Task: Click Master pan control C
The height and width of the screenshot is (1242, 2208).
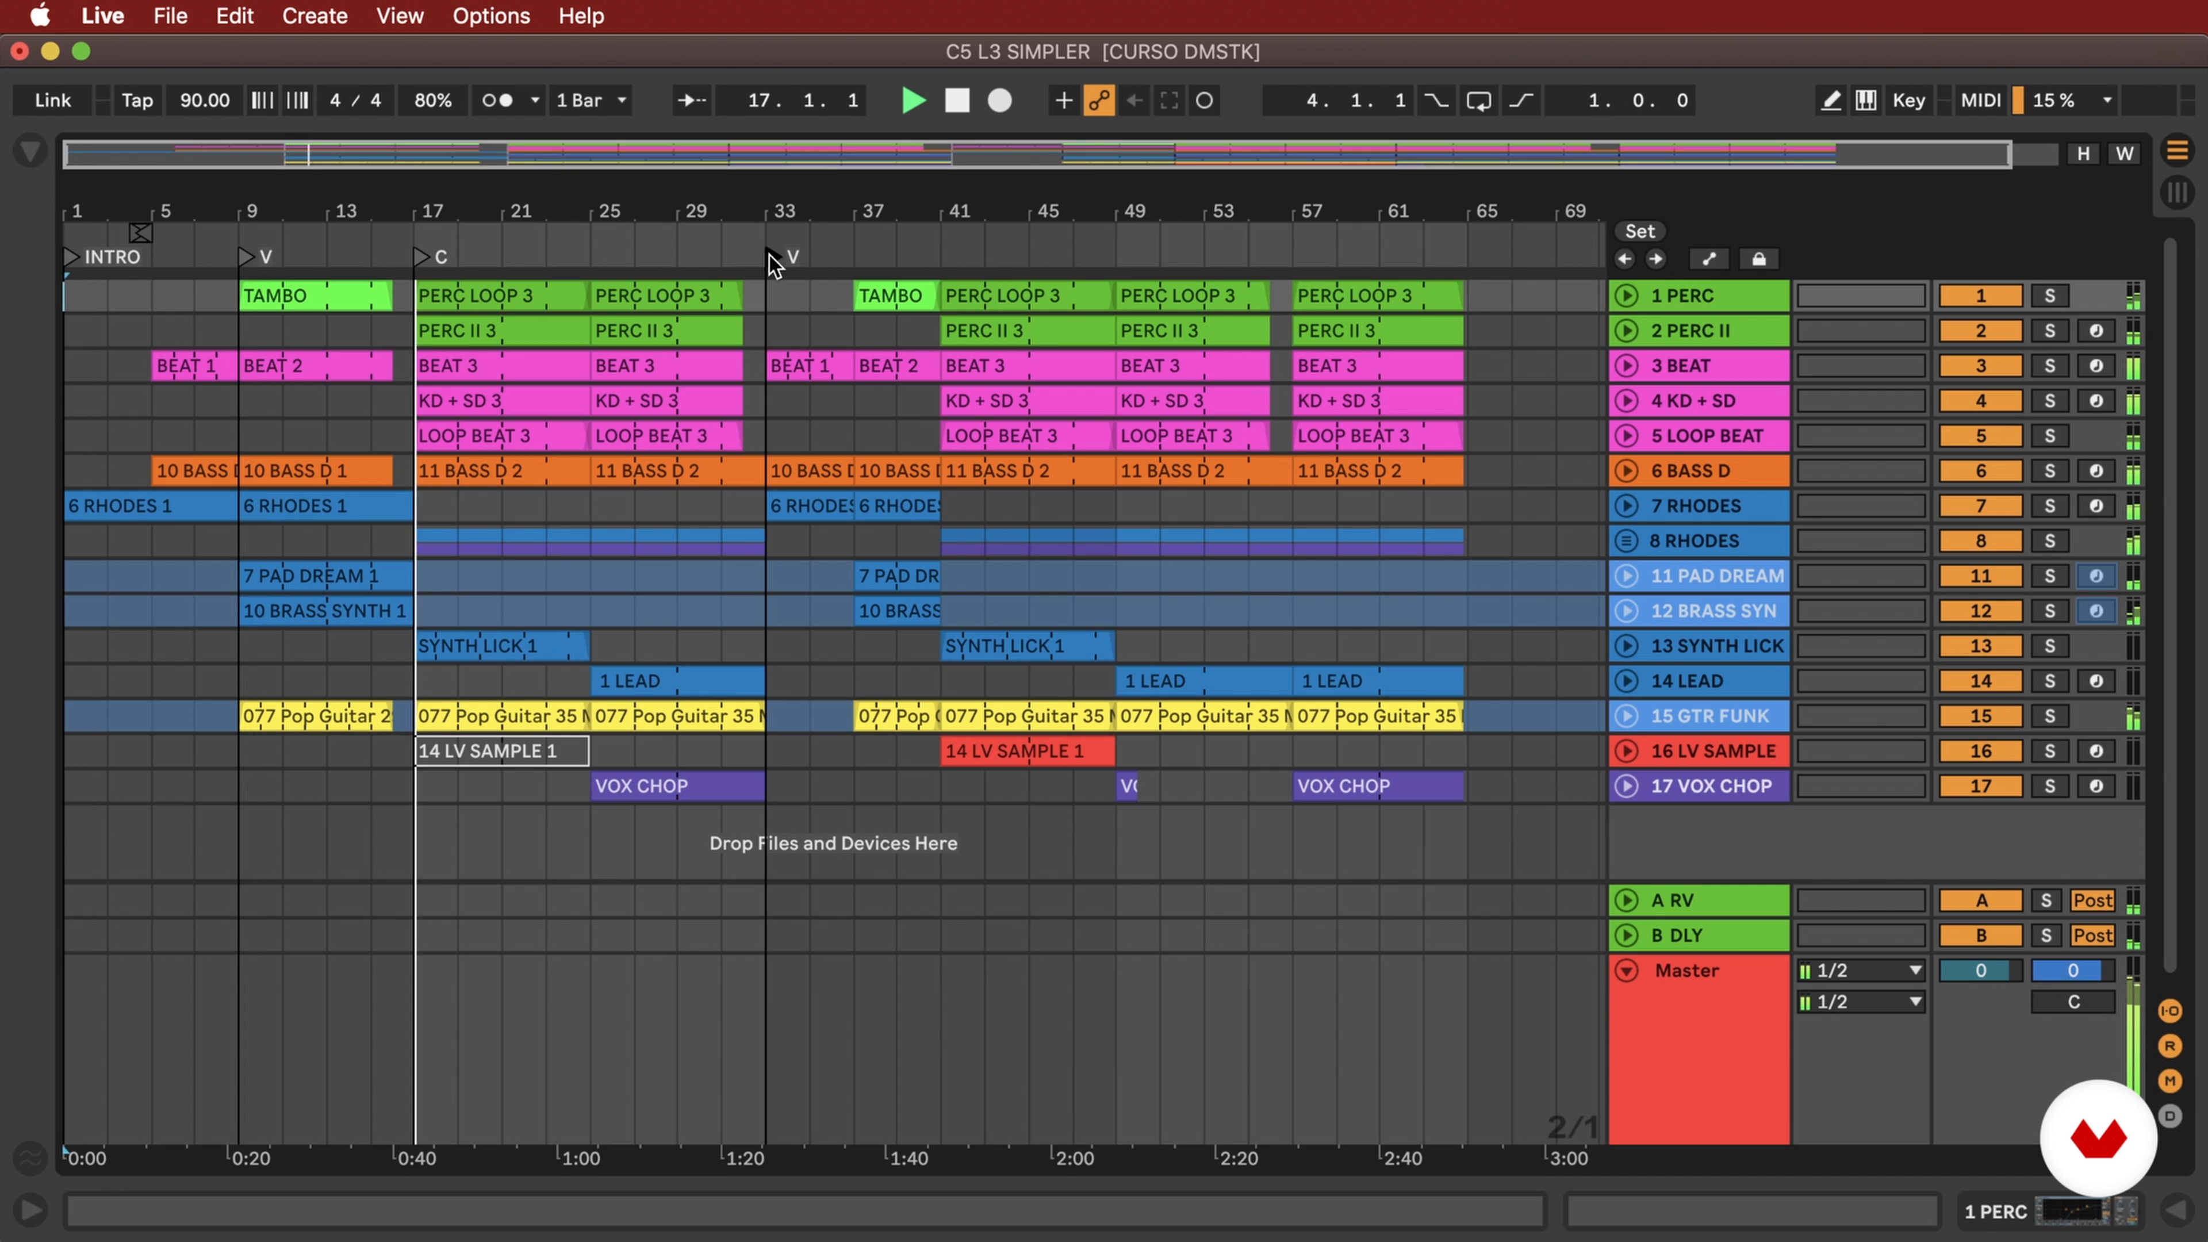Action: pyautogui.click(x=2072, y=1002)
